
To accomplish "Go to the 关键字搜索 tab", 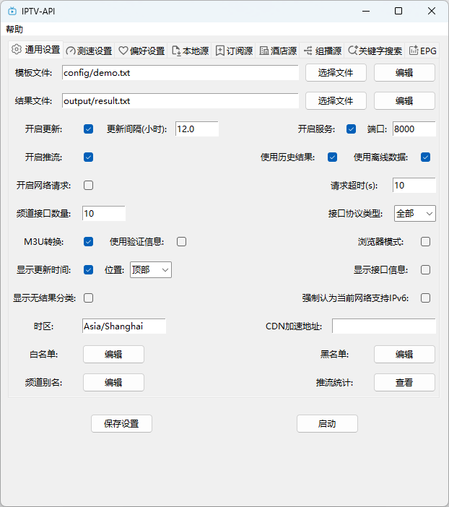I will click(375, 51).
